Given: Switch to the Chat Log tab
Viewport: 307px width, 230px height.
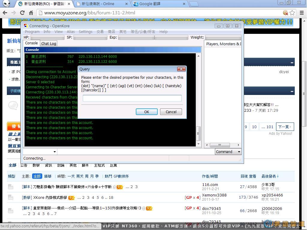Looking at the screenshot, I should click(49, 44).
